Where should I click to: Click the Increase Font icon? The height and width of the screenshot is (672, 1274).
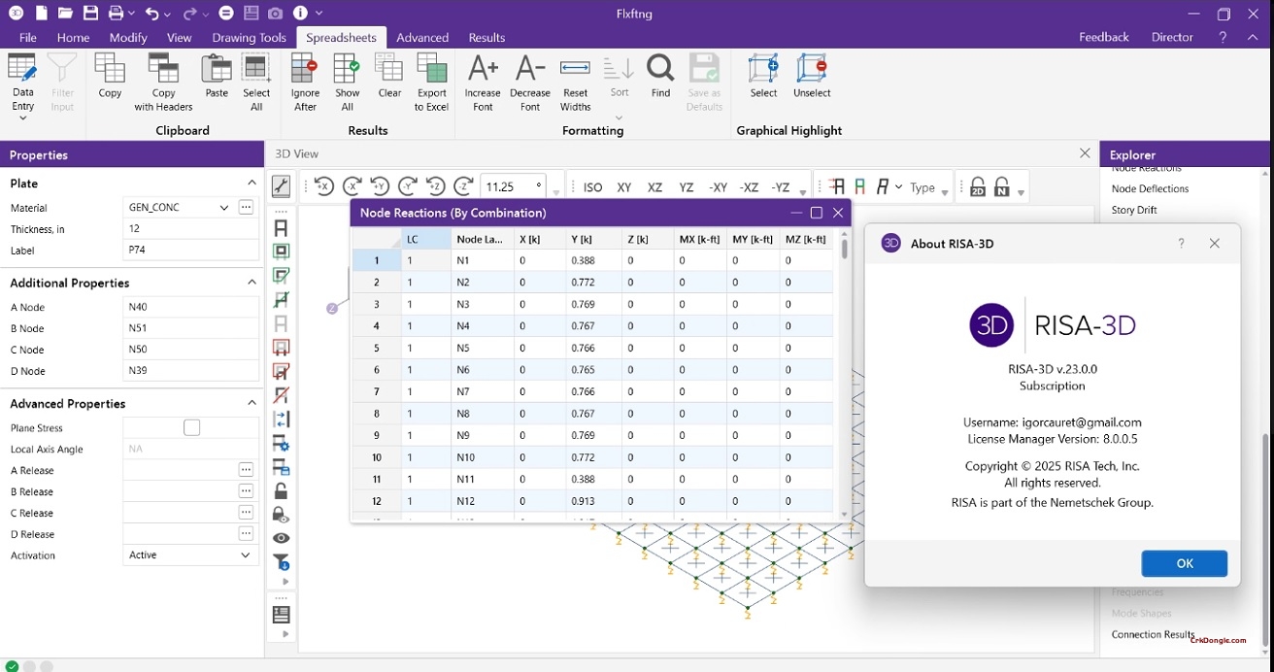[x=482, y=70]
